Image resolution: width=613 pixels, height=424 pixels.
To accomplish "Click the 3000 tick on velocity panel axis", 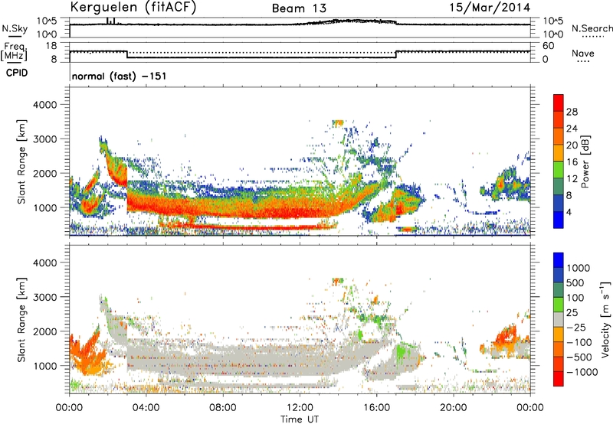I will (44, 297).
